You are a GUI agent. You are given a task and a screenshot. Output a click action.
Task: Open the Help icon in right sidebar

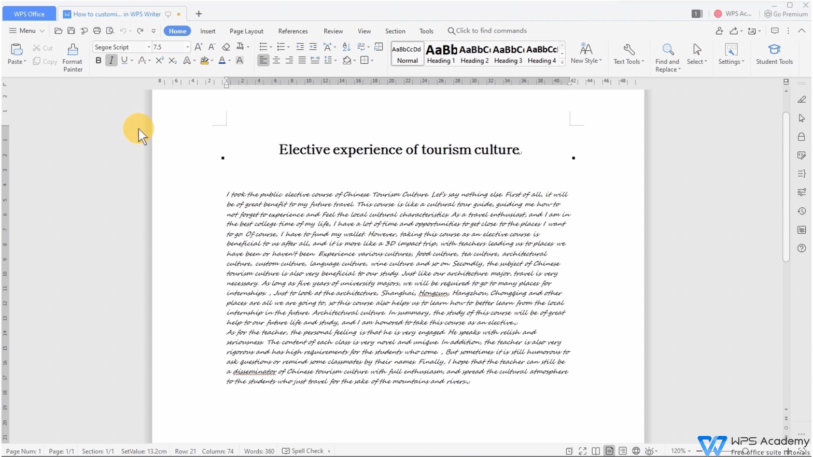(x=802, y=248)
